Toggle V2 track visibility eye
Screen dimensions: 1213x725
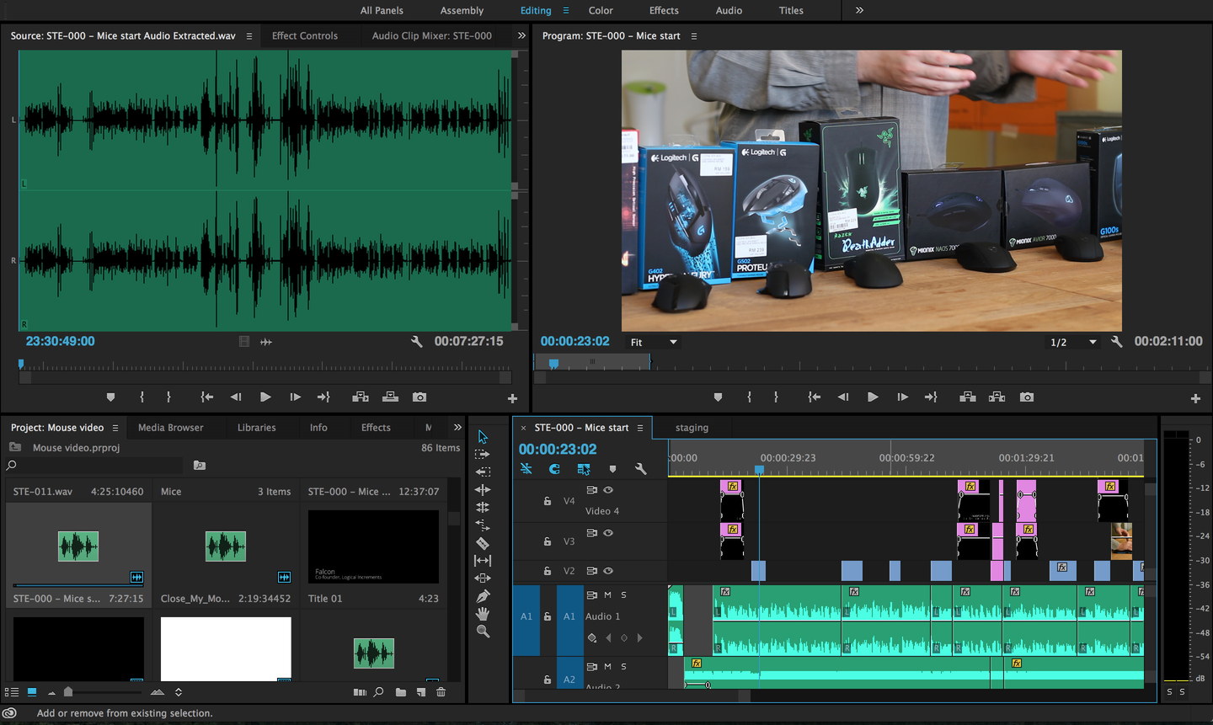[x=608, y=571]
